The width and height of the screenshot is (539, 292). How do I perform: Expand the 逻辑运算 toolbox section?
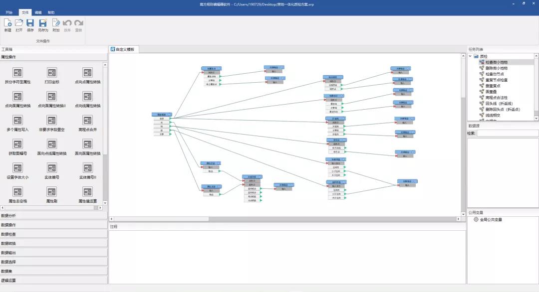[x=53, y=281]
